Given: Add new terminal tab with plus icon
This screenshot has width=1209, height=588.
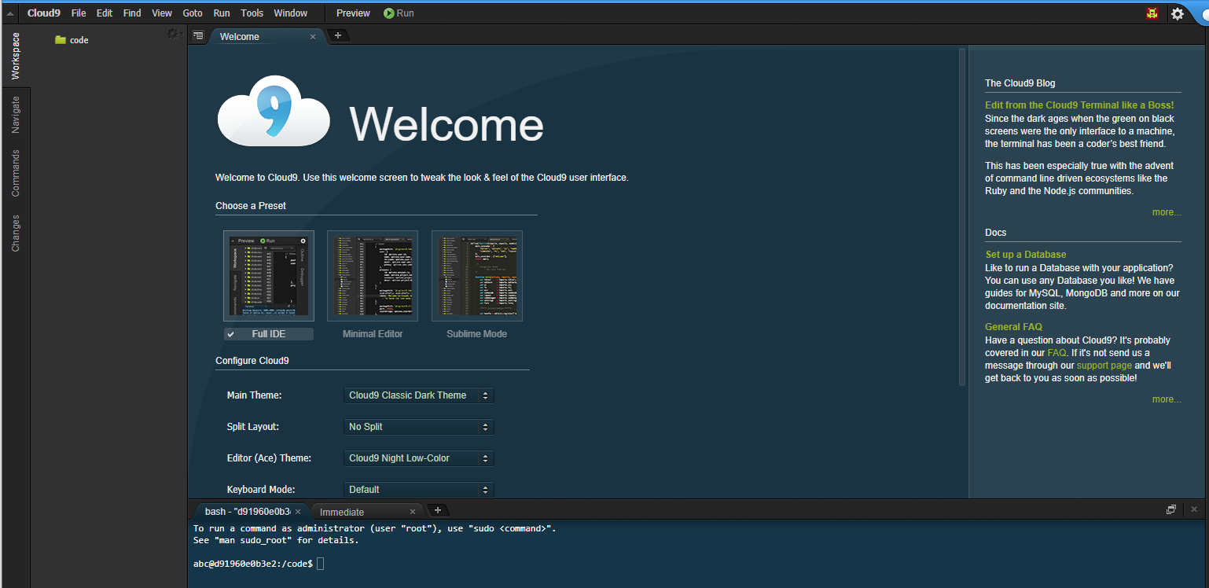Looking at the screenshot, I should [438, 510].
